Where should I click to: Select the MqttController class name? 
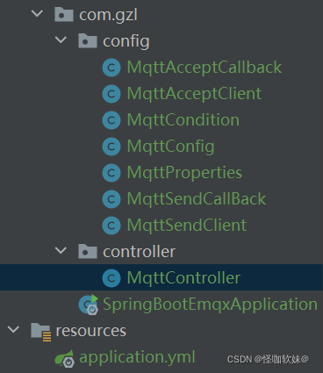[183, 277]
